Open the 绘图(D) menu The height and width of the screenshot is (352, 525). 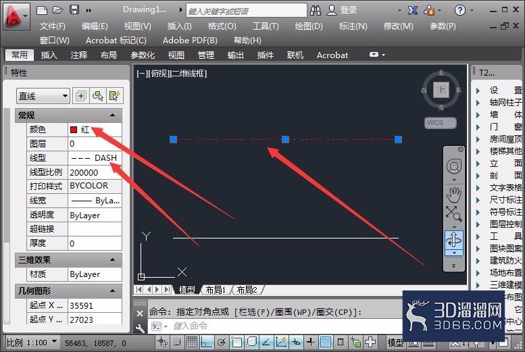[308, 26]
